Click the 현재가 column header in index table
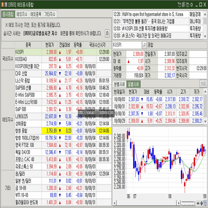Screen dimensions: 208x208 tap(50, 45)
